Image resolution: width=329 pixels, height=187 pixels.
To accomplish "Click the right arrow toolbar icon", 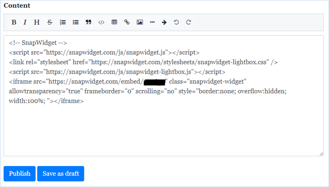I will (164, 22).
